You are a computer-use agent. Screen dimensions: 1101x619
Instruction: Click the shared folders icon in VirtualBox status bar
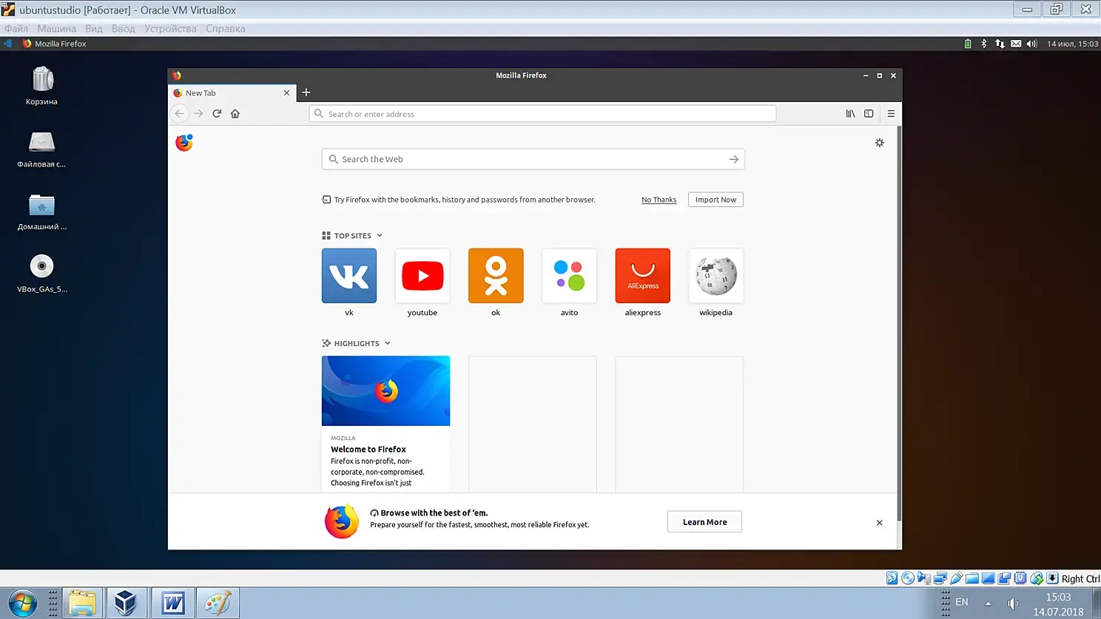[972, 578]
